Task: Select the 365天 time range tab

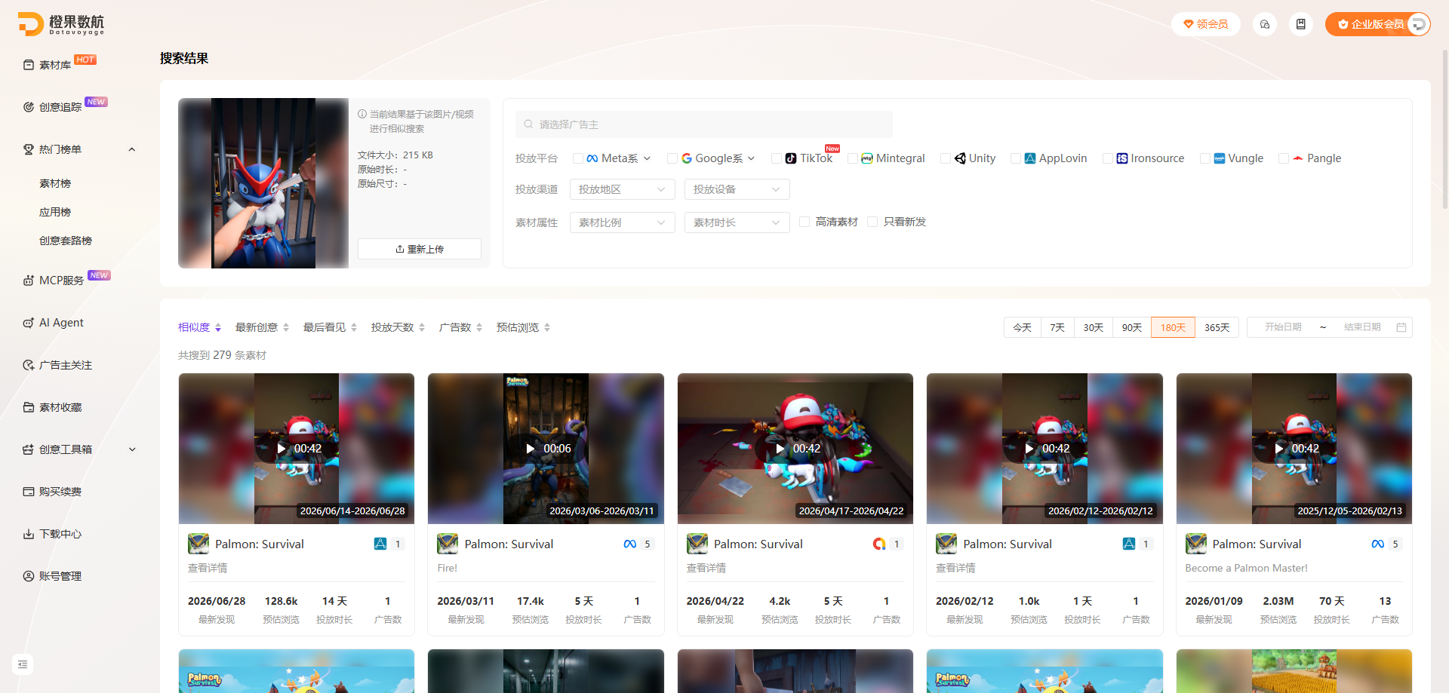Action: [1217, 327]
